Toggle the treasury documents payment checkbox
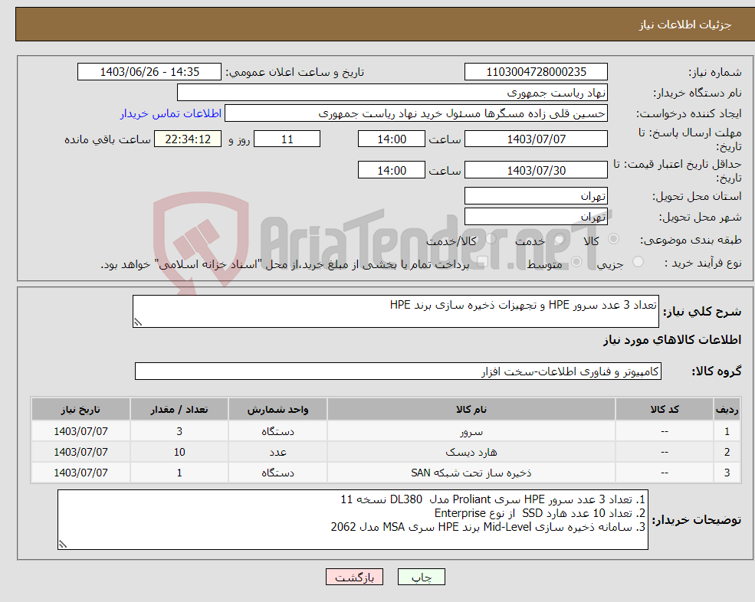755x602 pixels. [482, 262]
